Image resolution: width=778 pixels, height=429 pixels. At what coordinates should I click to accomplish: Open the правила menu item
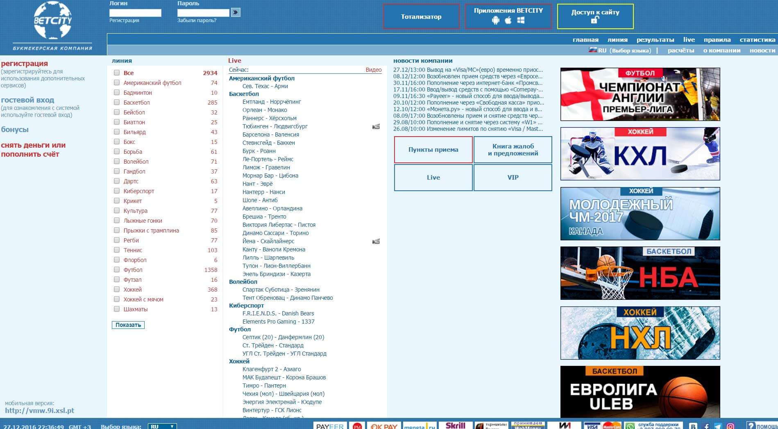click(x=717, y=40)
